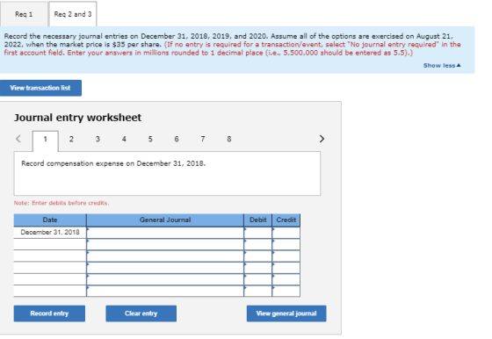
Task: Click the 'Journal entry worksheet' heading
Action: click(77, 118)
